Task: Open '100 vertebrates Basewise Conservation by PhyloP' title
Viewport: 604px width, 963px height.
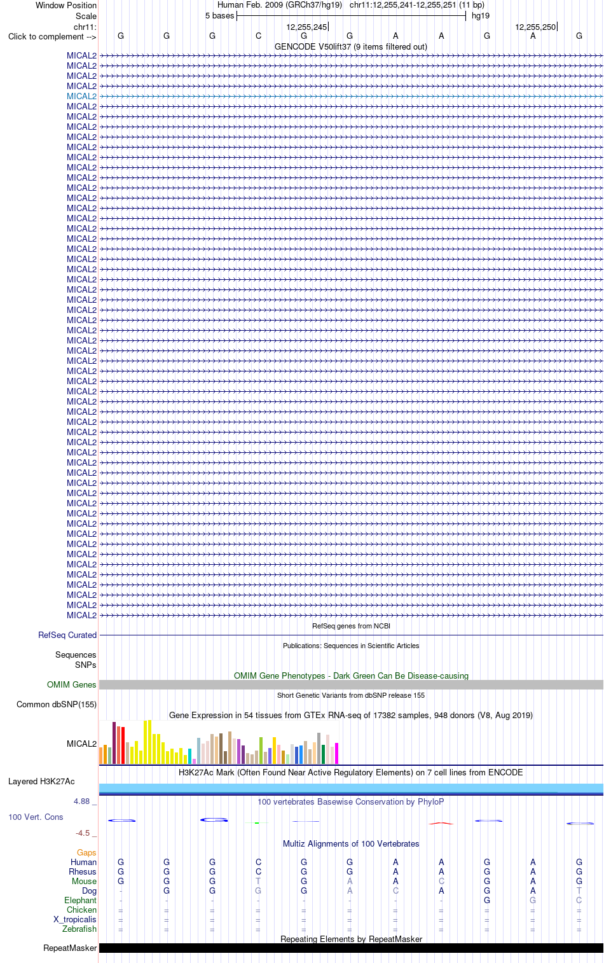Action: [x=351, y=801]
